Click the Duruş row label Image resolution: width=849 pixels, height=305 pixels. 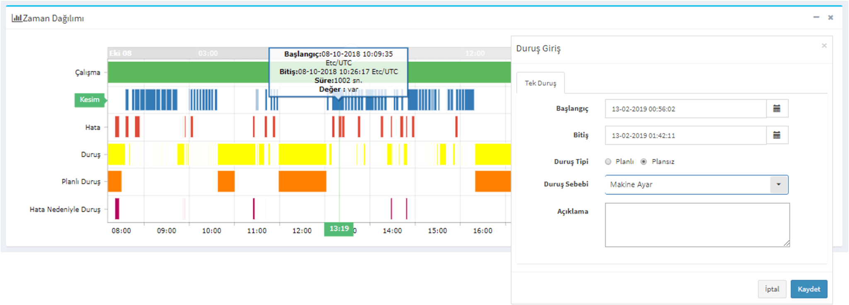[x=91, y=154]
